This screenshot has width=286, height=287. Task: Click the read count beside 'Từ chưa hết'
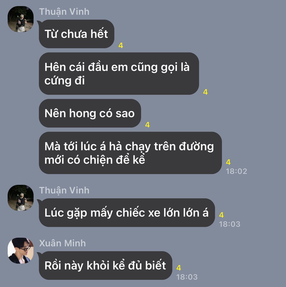(x=121, y=46)
